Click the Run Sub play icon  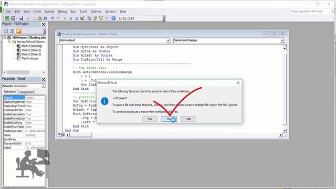click(x=65, y=18)
